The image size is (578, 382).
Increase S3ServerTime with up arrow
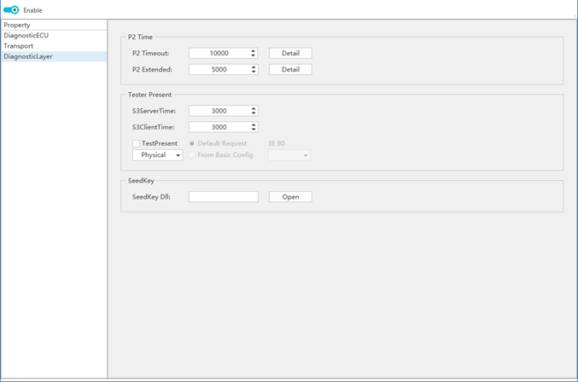(253, 108)
